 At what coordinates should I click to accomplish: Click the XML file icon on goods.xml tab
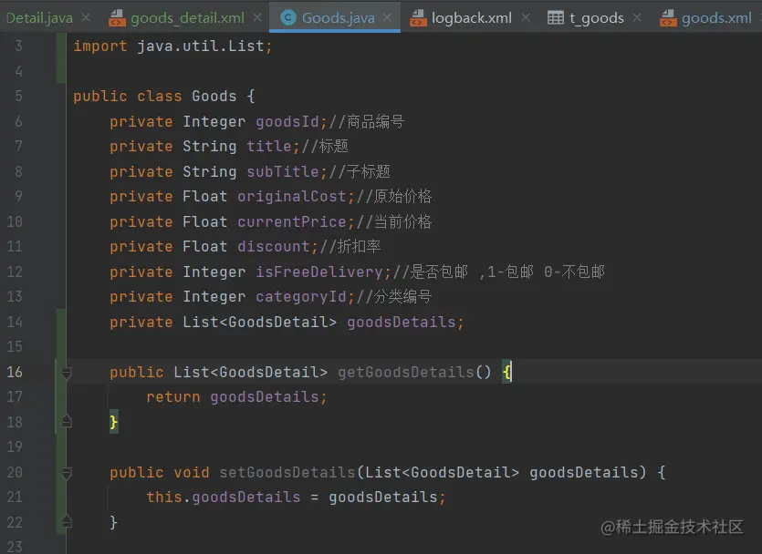point(668,18)
